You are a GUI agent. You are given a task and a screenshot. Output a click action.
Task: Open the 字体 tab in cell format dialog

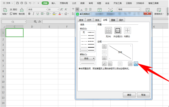[97, 20]
